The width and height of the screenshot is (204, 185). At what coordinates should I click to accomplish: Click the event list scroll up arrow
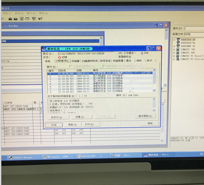154,70
